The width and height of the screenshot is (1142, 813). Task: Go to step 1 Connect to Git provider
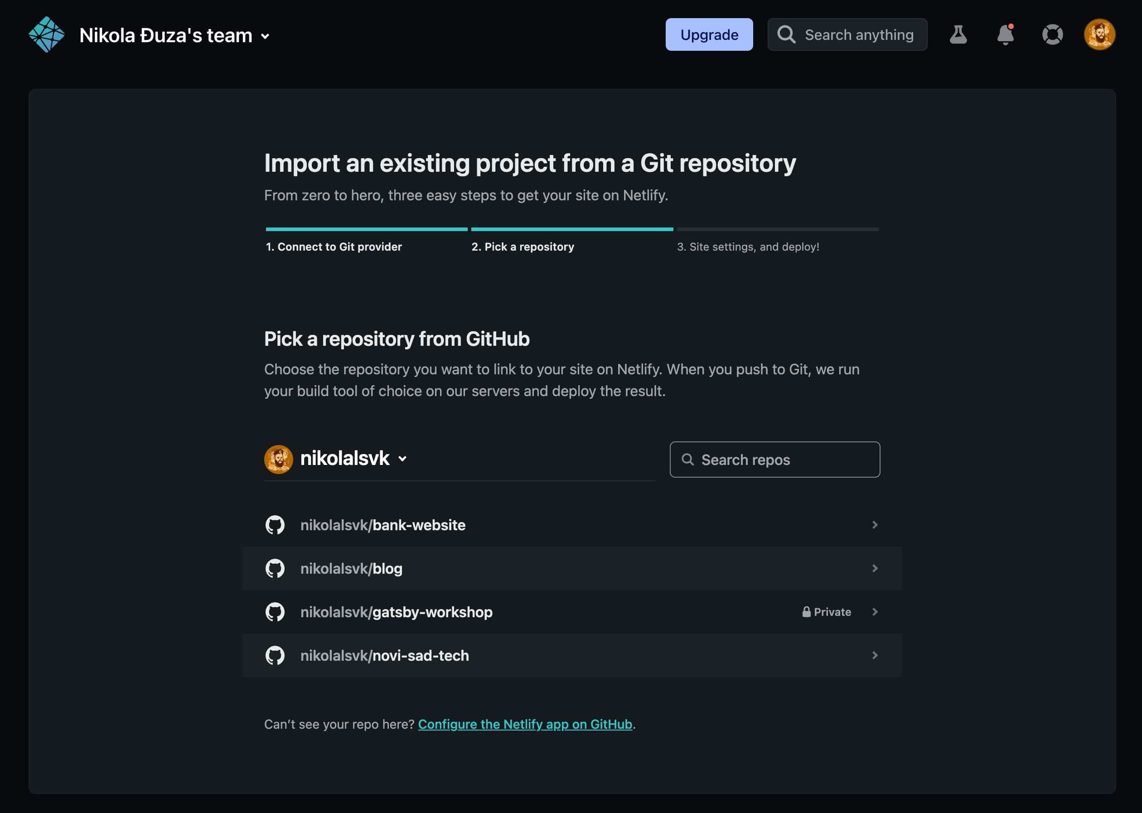pos(334,247)
